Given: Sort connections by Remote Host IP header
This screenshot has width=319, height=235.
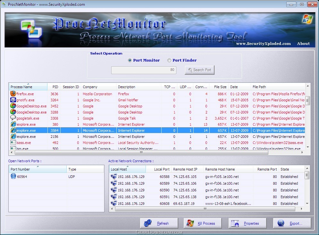Looking at the screenshot, I should (187, 169).
